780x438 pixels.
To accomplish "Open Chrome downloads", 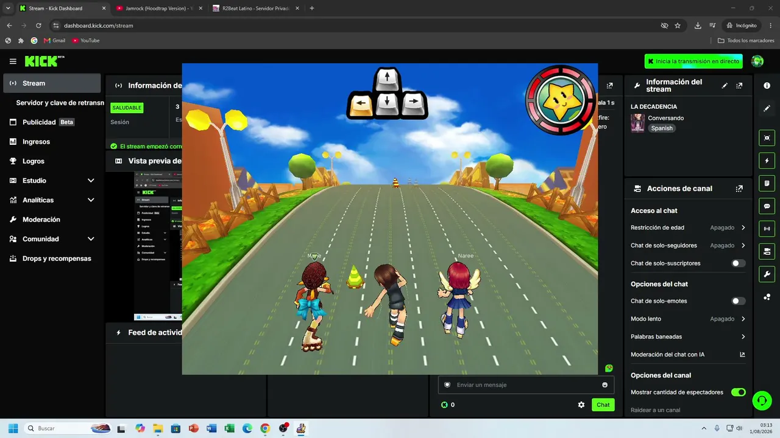I will click(x=698, y=26).
